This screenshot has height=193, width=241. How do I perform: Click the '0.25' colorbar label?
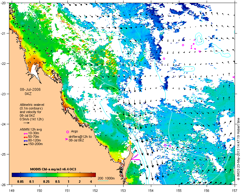[x=46, y=182]
